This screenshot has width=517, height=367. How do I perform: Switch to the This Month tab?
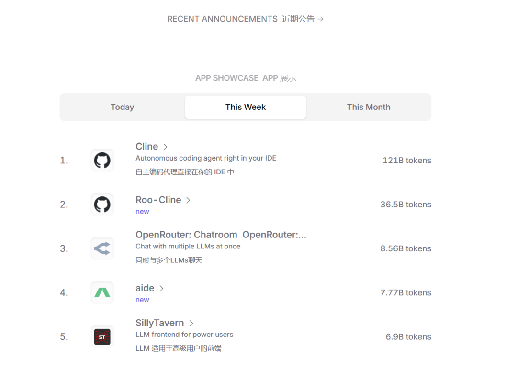[x=369, y=107]
